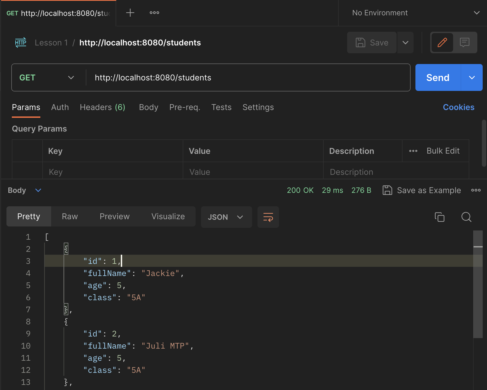487x390 pixels.
Task: Open query params column options dots
Action: 413,151
